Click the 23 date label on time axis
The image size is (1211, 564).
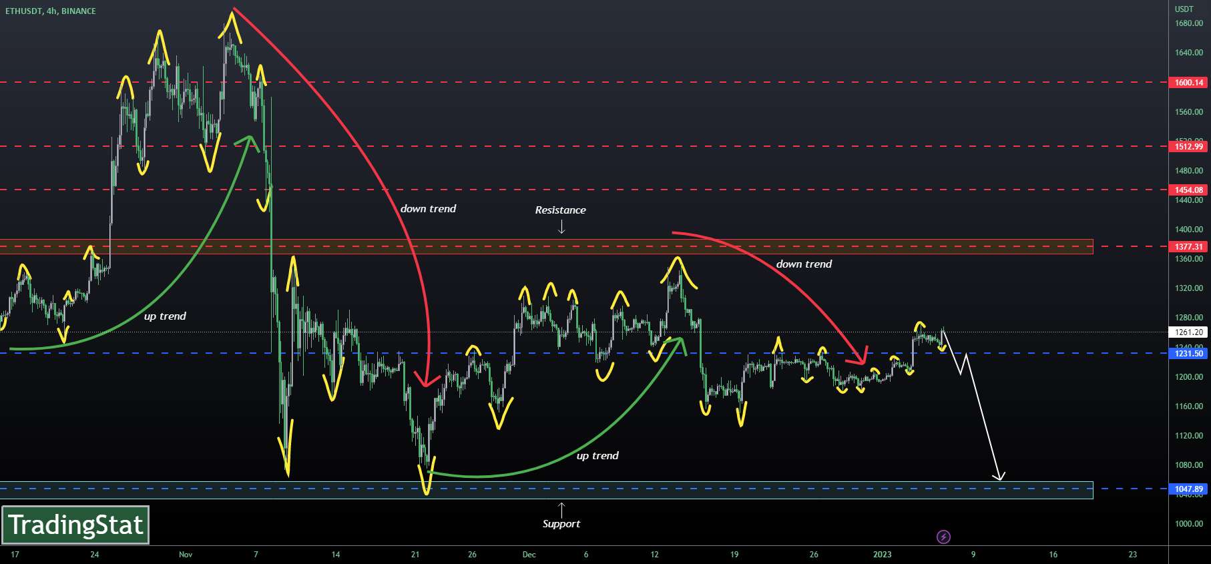1133,555
